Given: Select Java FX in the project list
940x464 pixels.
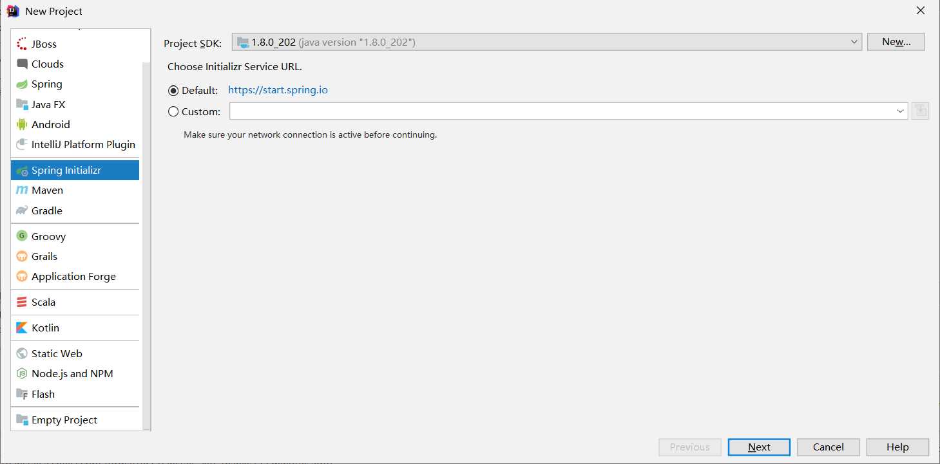Looking at the screenshot, I should coord(75,104).
